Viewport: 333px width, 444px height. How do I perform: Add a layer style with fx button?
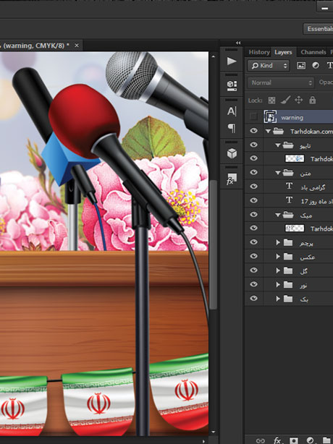[277, 440]
